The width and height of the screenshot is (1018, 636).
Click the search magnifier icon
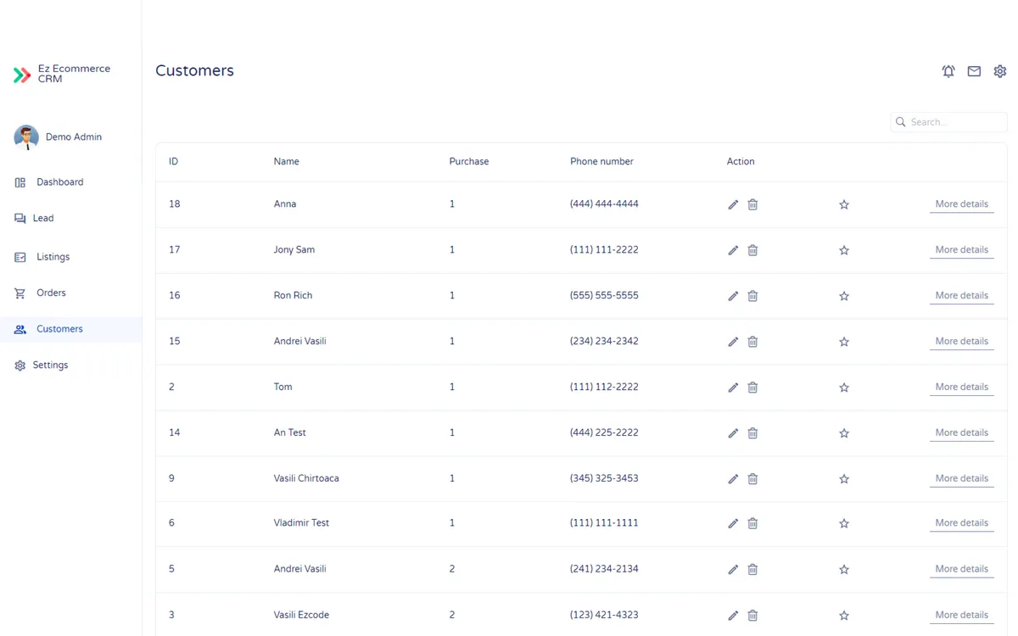click(x=901, y=122)
